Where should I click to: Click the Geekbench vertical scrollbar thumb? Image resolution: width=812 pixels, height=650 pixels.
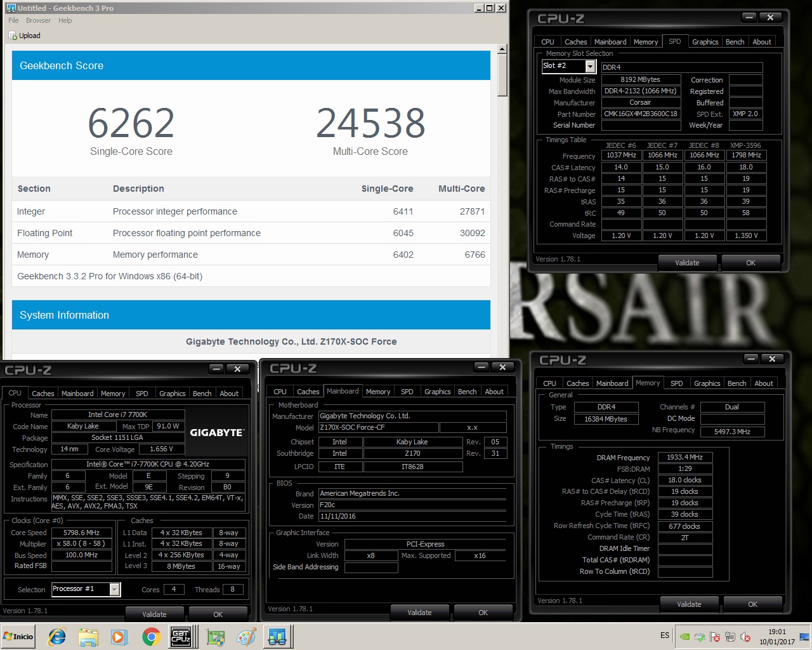click(x=502, y=75)
